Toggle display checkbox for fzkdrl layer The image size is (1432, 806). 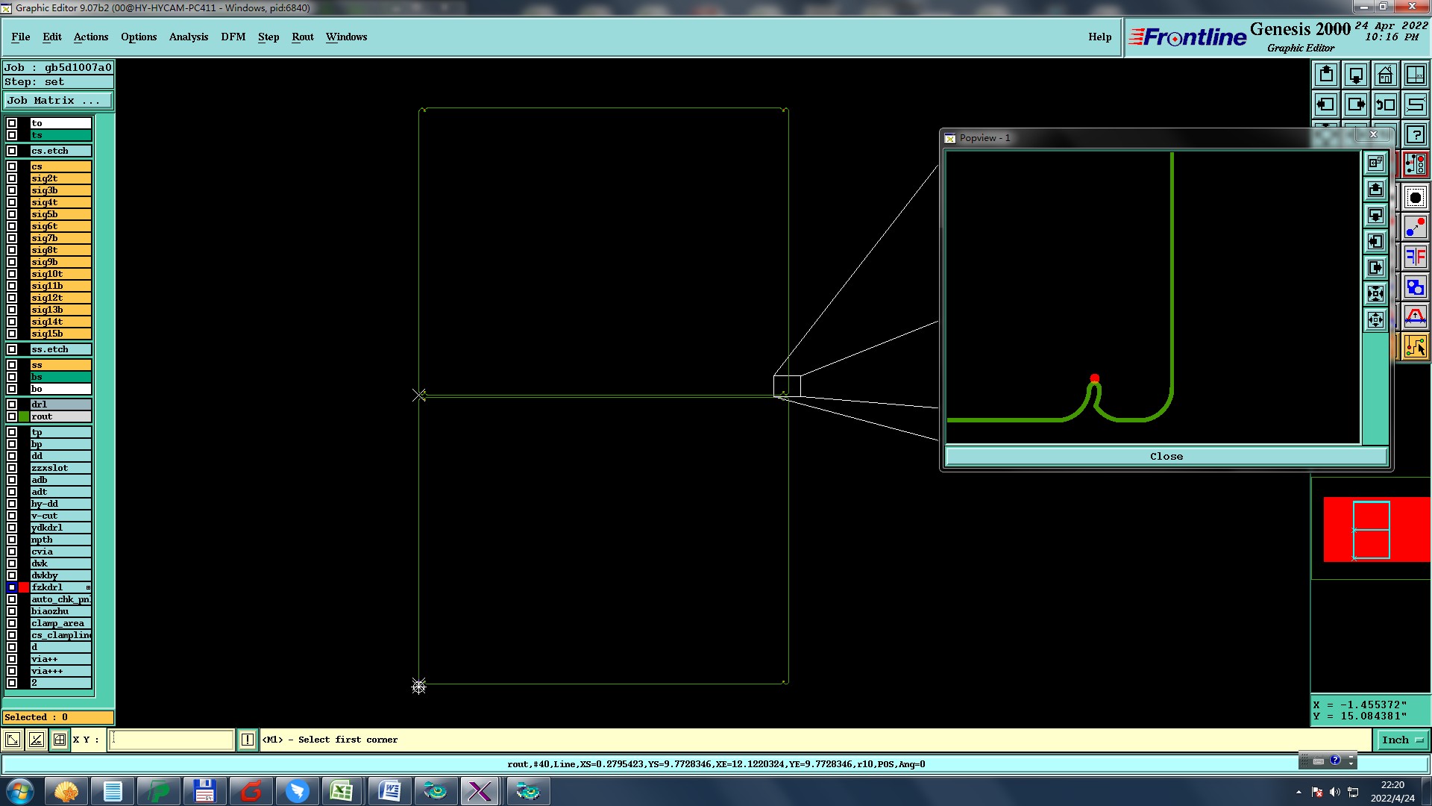(x=12, y=587)
